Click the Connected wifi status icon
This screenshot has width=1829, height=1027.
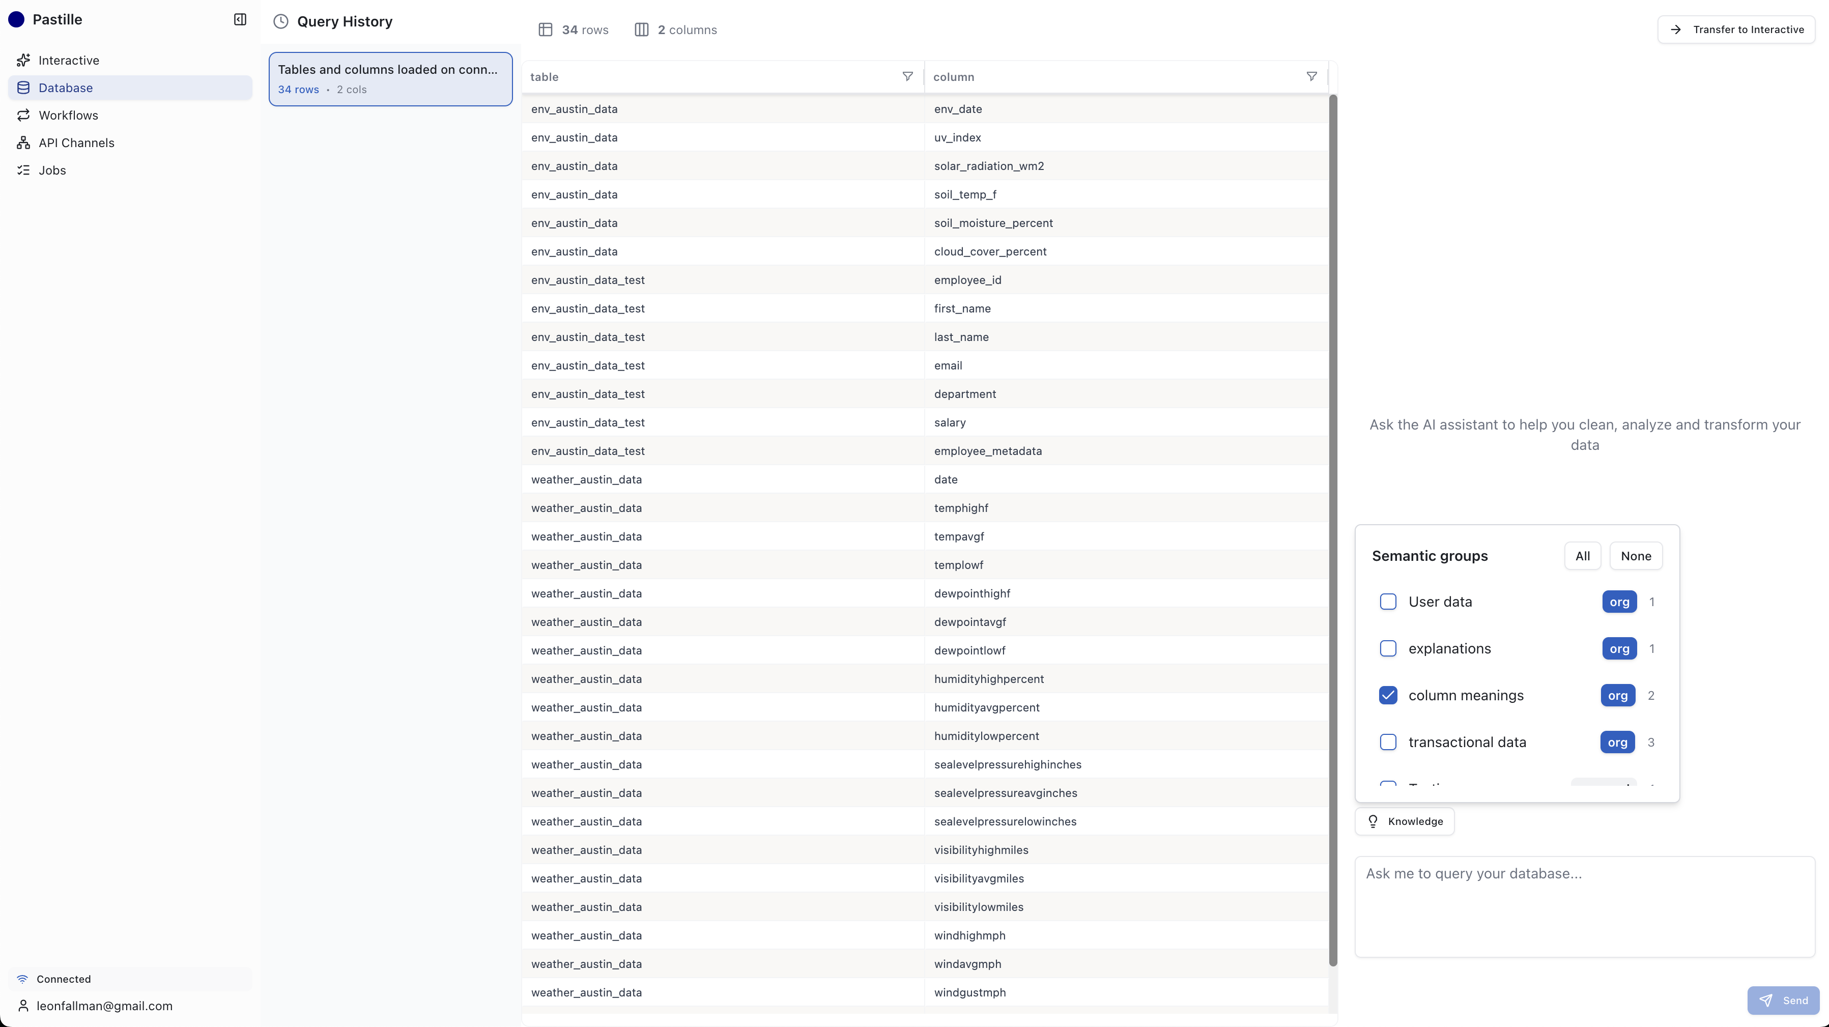[x=23, y=979]
